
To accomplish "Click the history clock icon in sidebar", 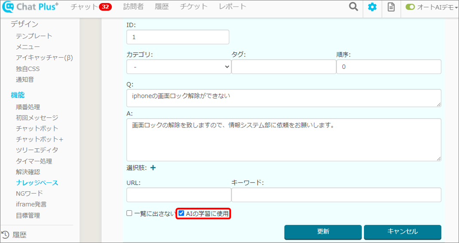I will 6,235.
